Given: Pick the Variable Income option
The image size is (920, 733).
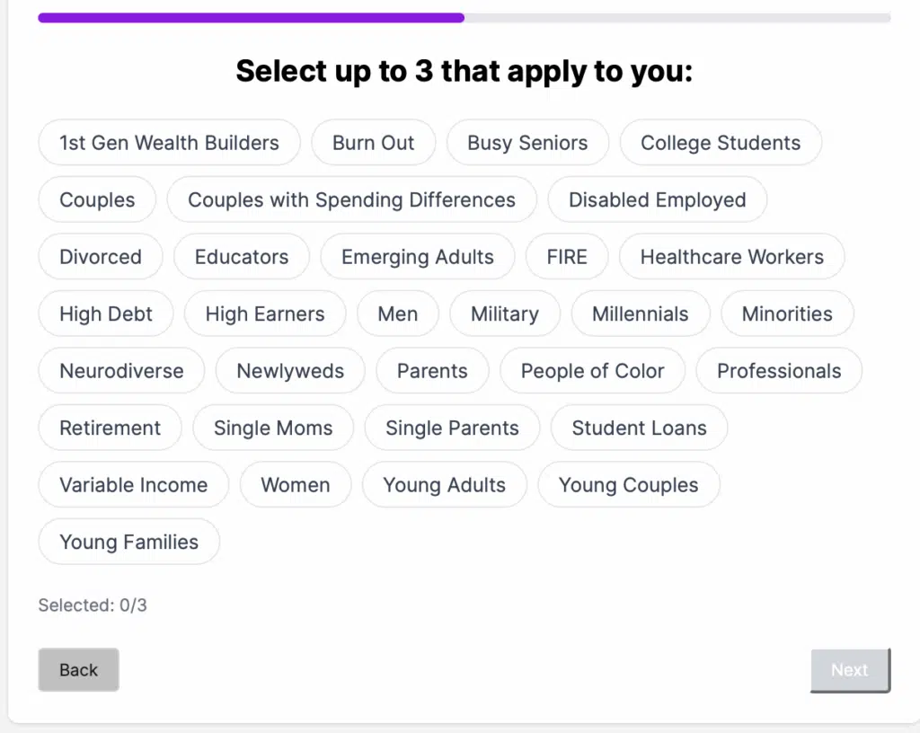Looking at the screenshot, I should tap(133, 485).
